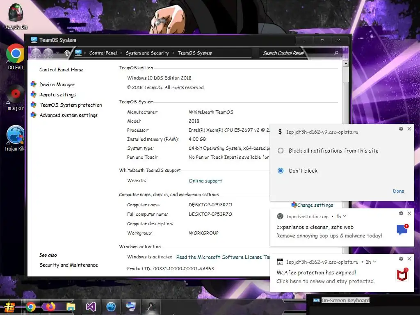Expand the McAfee notification chevron
The height and width of the screenshot is (315, 420).
coord(374,262)
